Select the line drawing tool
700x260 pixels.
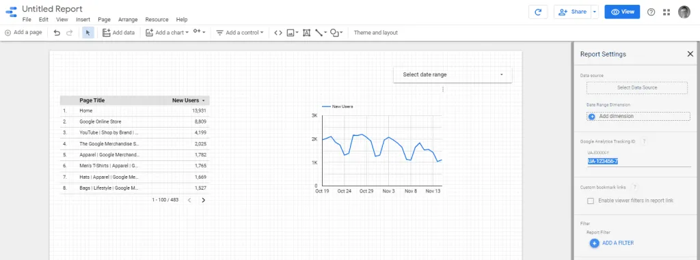coord(321,33)
